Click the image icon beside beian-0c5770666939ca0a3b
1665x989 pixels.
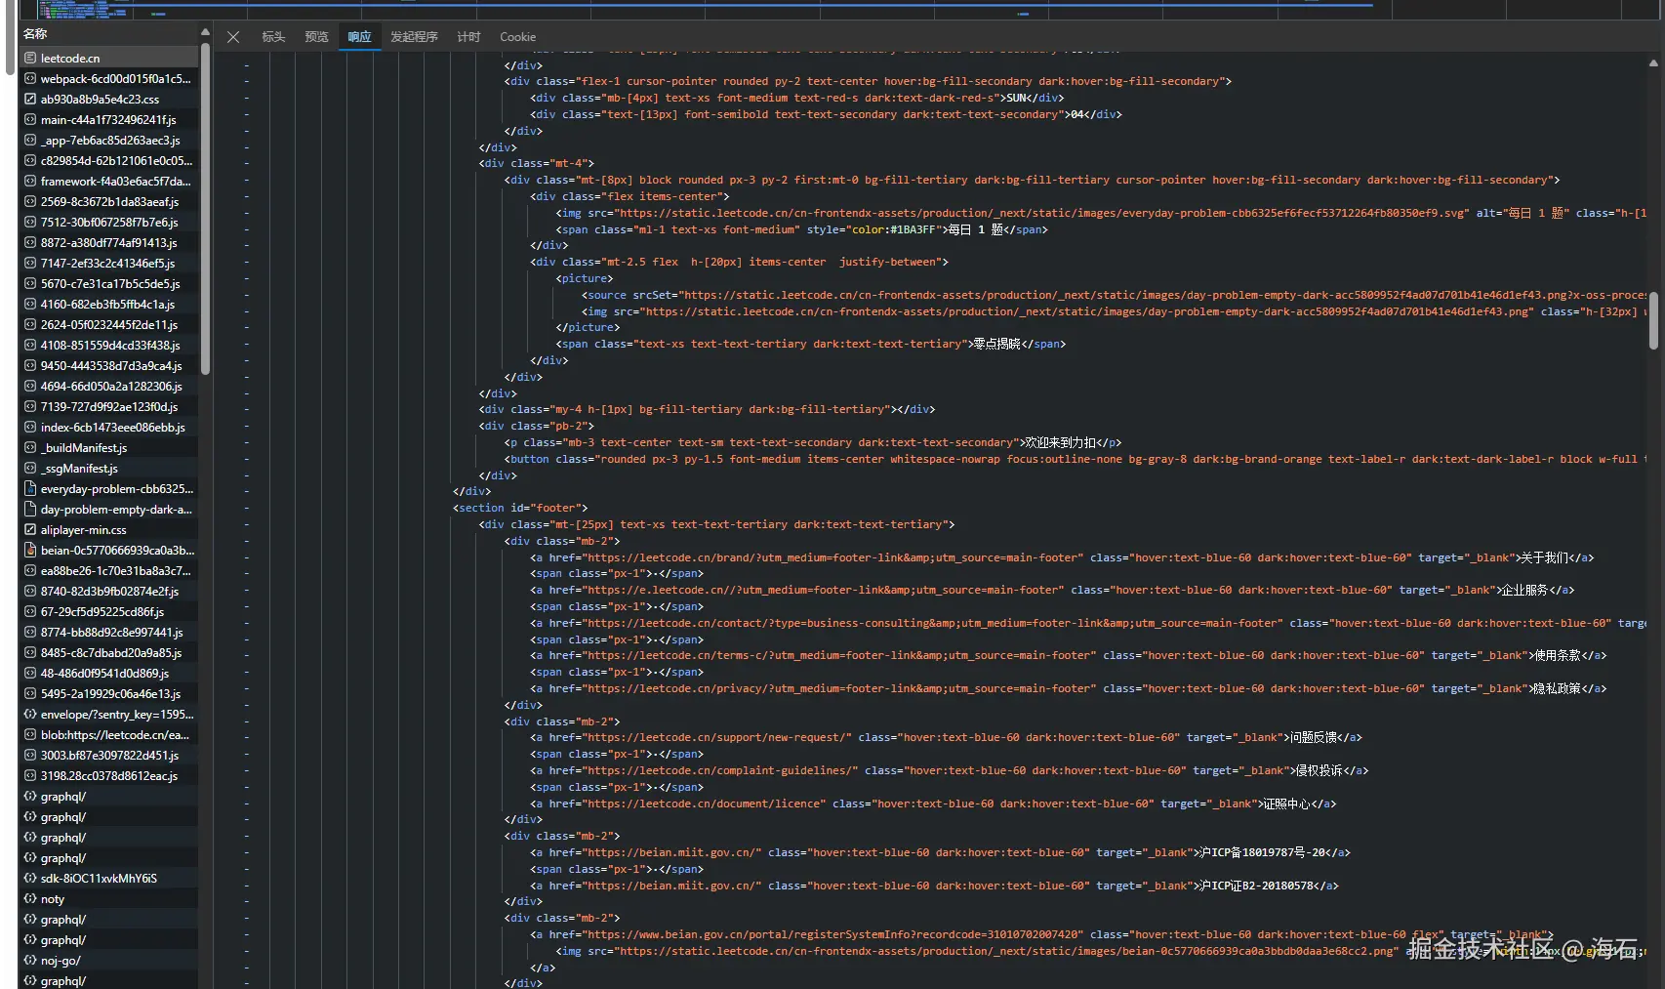(30, 551)
